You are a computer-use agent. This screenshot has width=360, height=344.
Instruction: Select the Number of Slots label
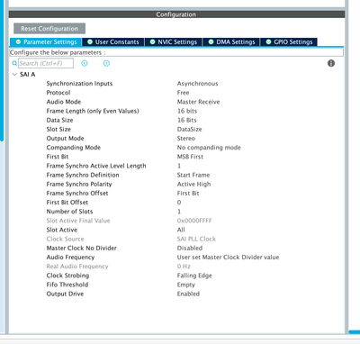point(69,212)
